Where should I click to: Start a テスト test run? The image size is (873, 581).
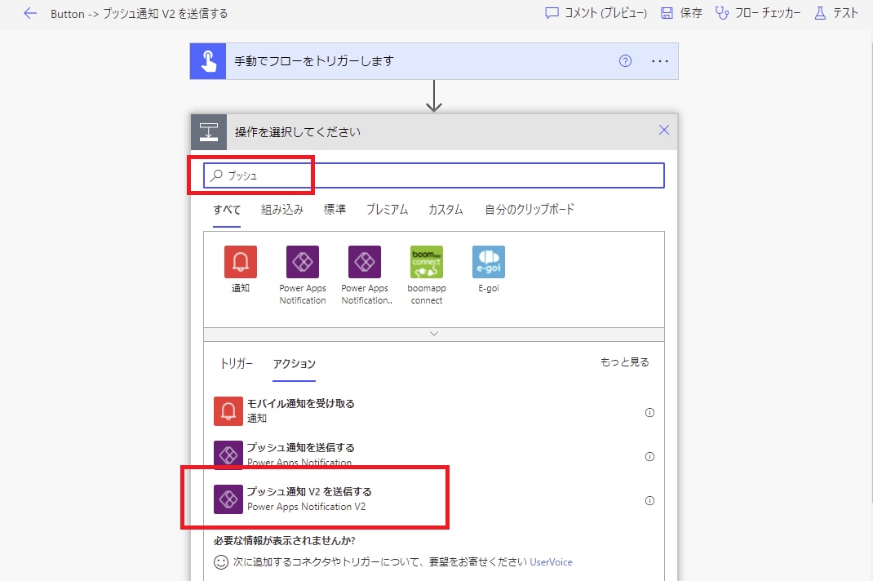point(835,13)
